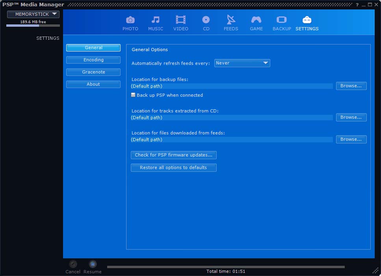Screen dimensions: 381x276
Task: Click the help question mark icon
Action: [x=357, y=5]
